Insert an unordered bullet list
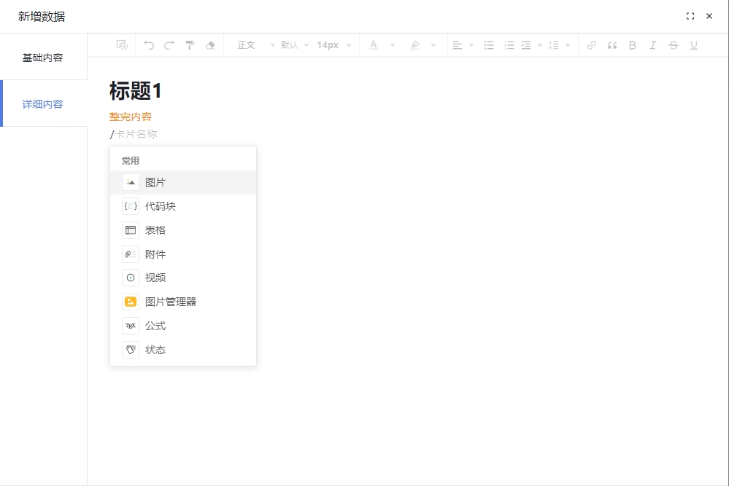729x486 pixels. pyautogui.click(x=489, y=45)
